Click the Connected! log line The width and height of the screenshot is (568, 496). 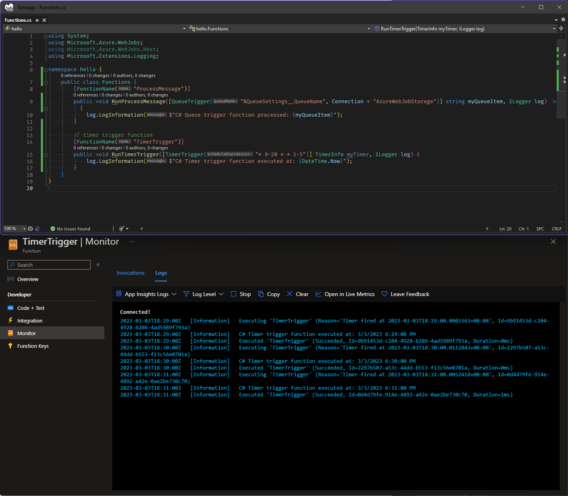(x=135, y=312)
